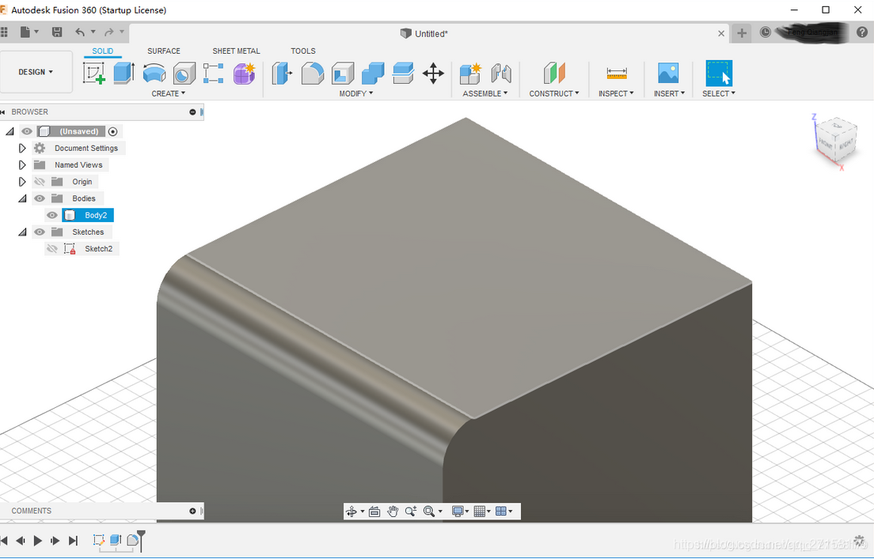Click the new design plus tab button
The image size is (874, 559).
(742, 33)
